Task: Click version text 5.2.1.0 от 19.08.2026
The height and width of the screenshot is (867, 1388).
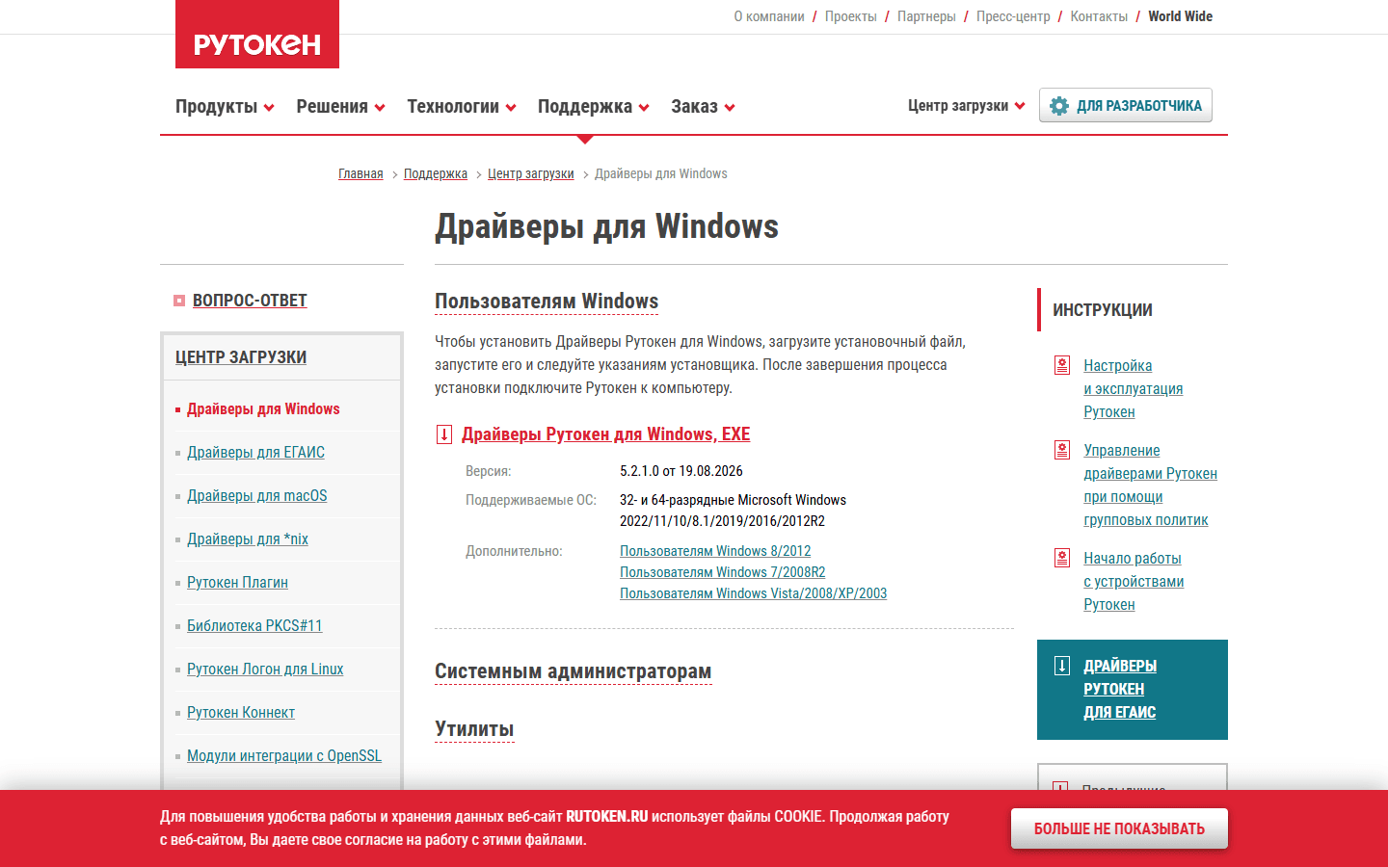Action: coord(681,471)
